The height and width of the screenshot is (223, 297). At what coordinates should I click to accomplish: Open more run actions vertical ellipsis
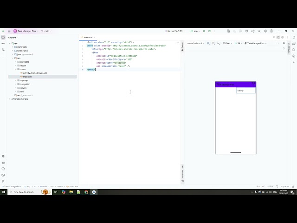click(214, 31)
